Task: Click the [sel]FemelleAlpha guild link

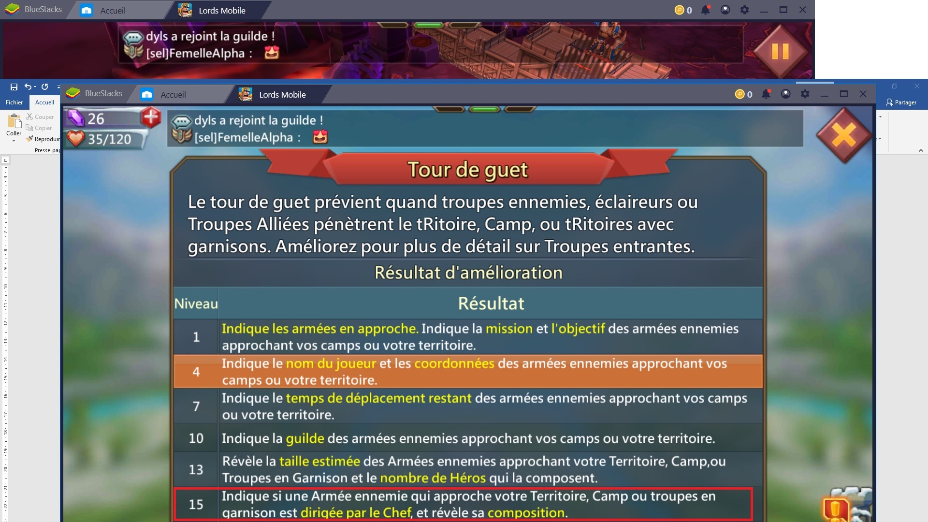Action: pyautogui.click(x=247, y=138)
